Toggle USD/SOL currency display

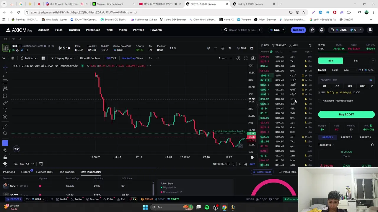(111, 58)
